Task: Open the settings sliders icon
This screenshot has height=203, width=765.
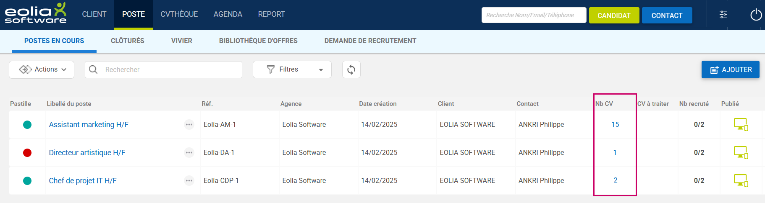Action: click(723, 15)
